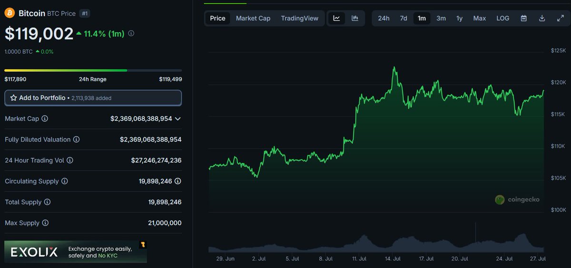Toggle LOG scale on the chart
The width and height of the screenshot is (571, 268).
(x=503, y=18)
